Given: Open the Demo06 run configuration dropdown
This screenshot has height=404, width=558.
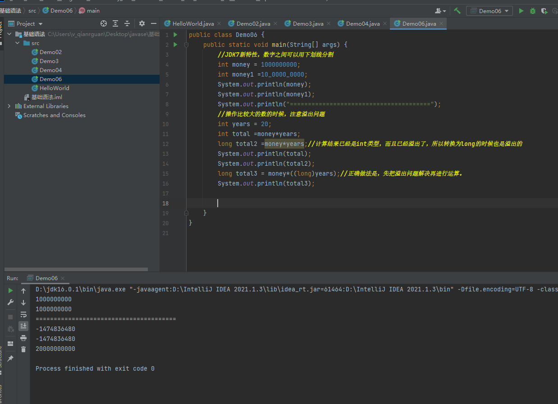Looking at the screenshot, I should pos(489,11).
